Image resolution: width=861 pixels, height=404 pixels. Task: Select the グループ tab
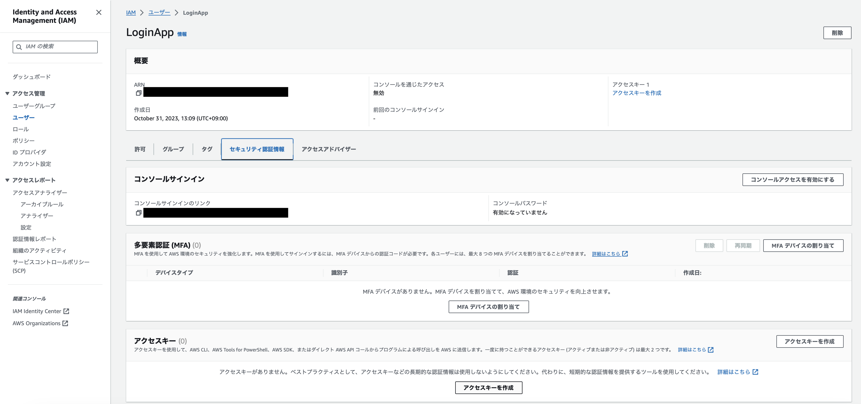(x=173, y=149)
